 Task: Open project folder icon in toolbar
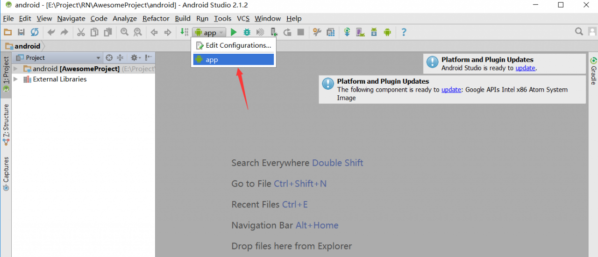tap(7, 32)
